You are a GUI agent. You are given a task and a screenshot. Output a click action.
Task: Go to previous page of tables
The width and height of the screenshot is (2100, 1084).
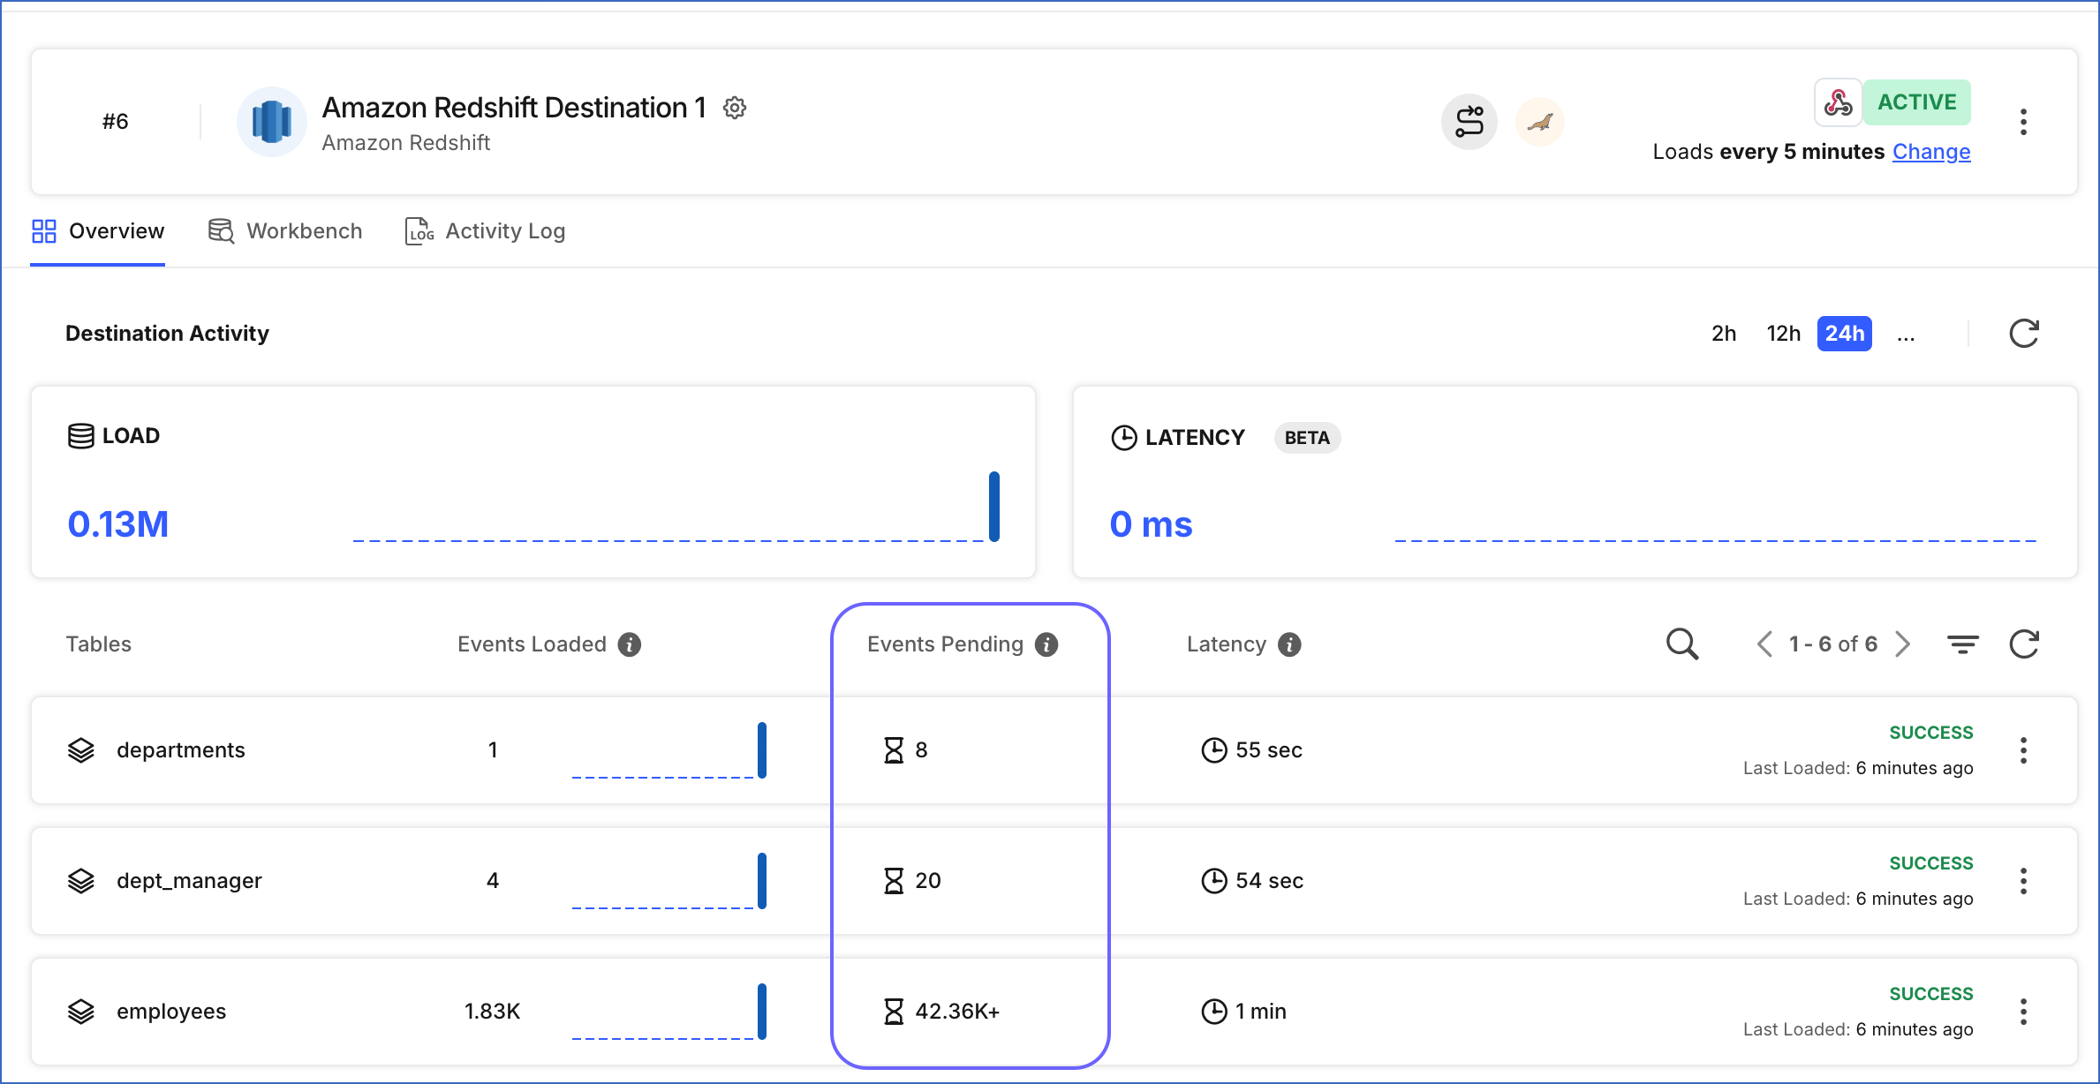pyautogui.click(x=1764, y=644)
